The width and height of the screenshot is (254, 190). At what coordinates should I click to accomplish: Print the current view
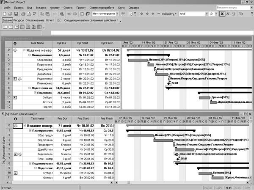(23, 14)
